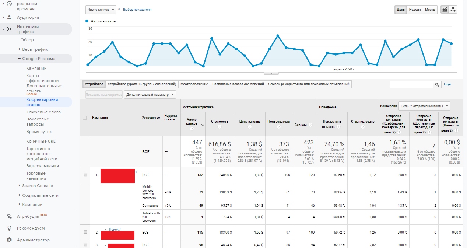Open help icon for Число кликов column
The width and height of the screenshot is (467, 248).
point(192,129)
